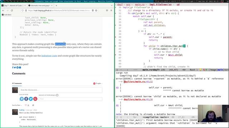Click Ludwig's comment avatar thumbnail
This screenshot has width=229, height=128.
tap(15, 112)
